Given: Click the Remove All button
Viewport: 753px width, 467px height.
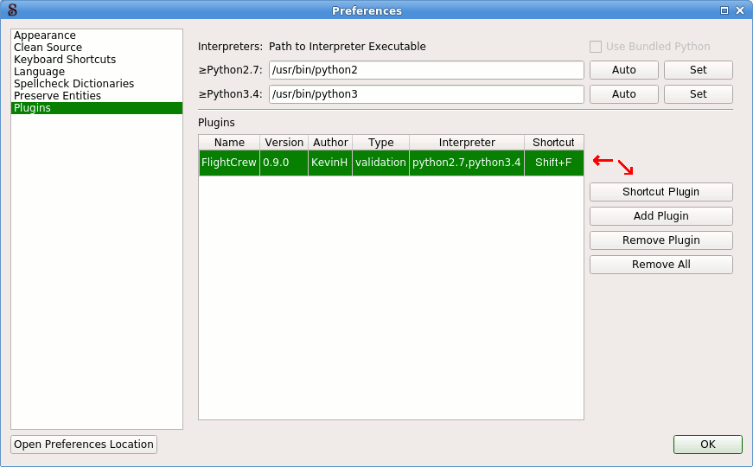Looking at the screenshot, I should point(660,265).
